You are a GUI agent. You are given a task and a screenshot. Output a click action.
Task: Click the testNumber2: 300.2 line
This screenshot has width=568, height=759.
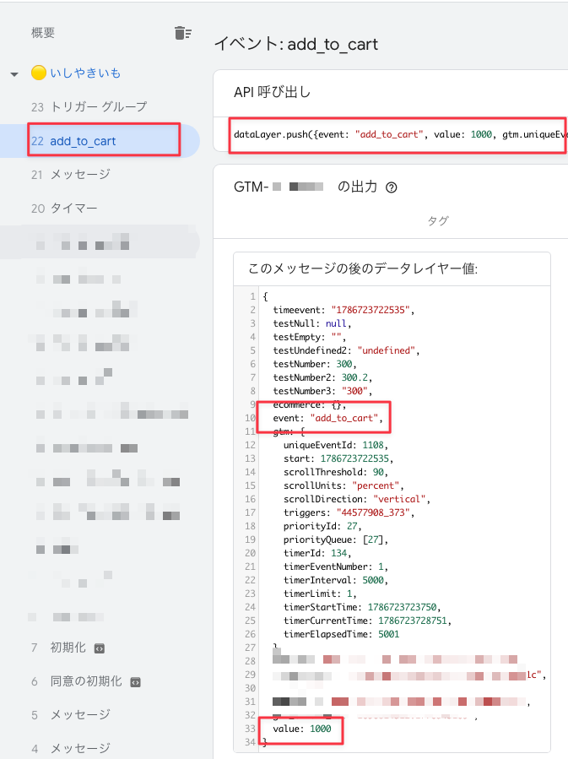pyautogui.click(x=322, y=377)
